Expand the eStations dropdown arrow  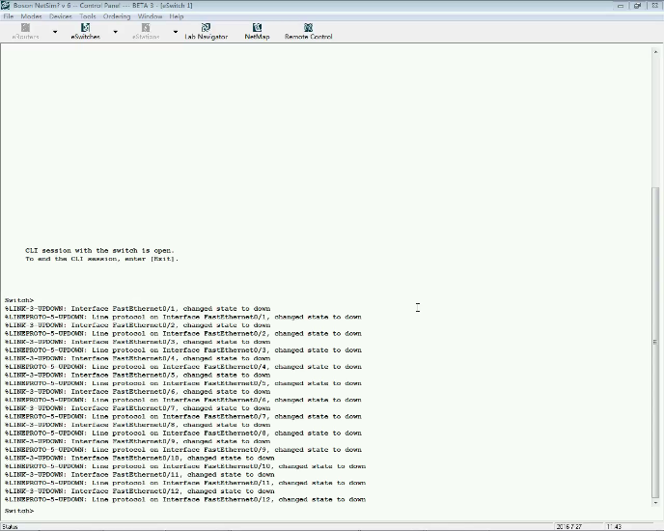point(176,32)
